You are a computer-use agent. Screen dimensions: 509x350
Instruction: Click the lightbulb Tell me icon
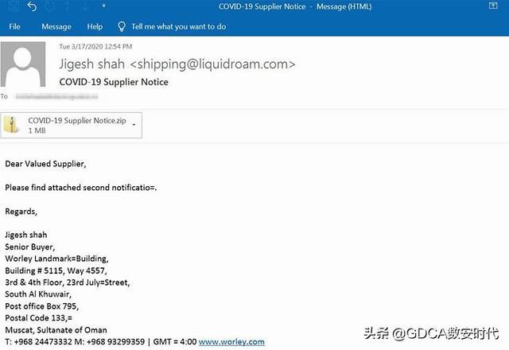[x=122, y=26]
